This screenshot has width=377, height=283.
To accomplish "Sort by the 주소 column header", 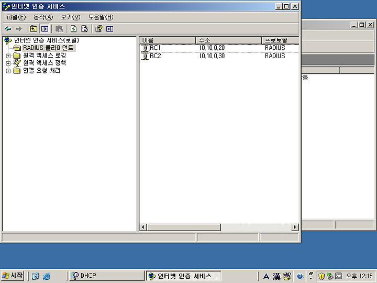I will point(229,40).
